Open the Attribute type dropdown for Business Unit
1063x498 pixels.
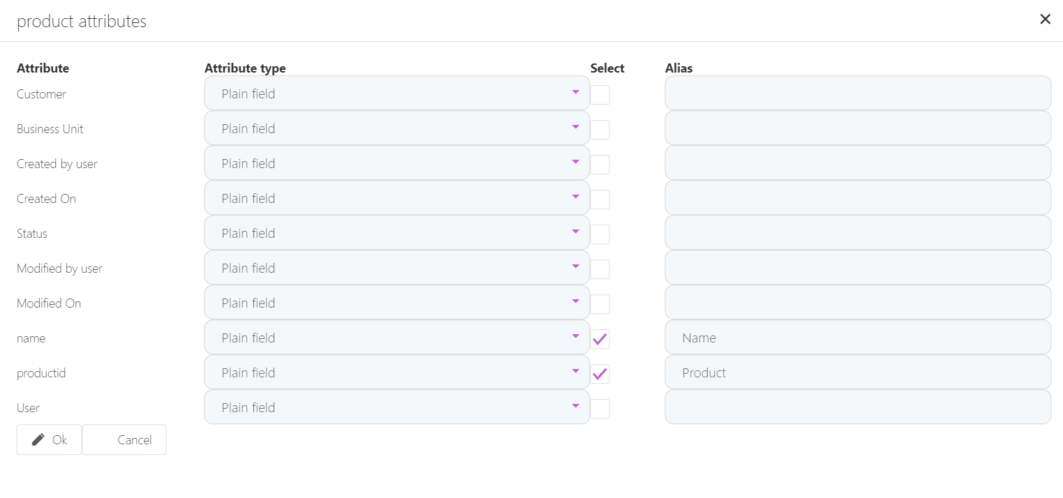396,128
